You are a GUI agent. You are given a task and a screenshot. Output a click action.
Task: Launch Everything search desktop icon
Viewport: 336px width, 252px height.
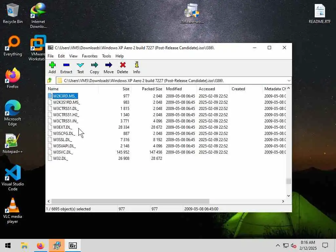click(x=13, y=46)
